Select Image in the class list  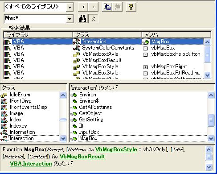click(16, 113)
